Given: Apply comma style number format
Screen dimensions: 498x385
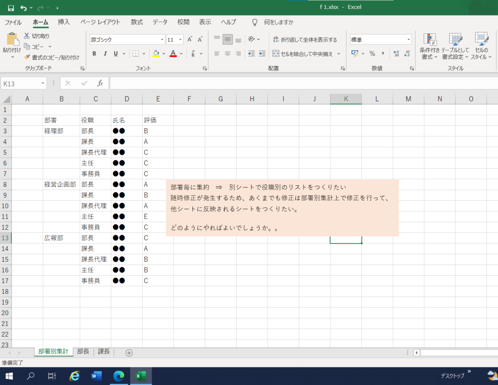Looking at the screenshot, I should pos(383,53).
